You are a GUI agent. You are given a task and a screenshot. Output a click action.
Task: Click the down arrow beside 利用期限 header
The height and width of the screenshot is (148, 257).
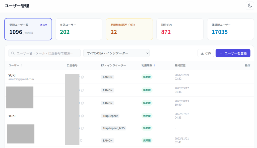coord(154,65)
